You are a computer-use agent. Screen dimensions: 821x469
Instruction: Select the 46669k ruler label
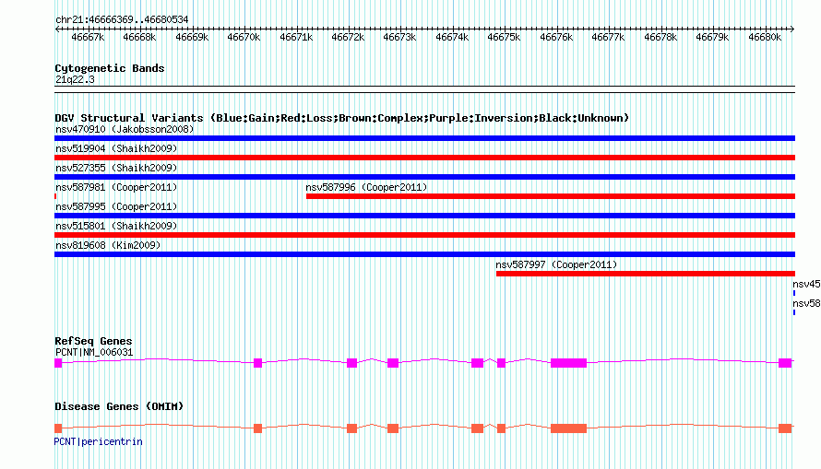192,38
